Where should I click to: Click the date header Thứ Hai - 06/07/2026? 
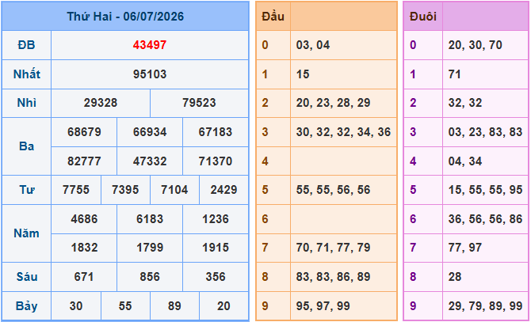(x=125, y=16)
